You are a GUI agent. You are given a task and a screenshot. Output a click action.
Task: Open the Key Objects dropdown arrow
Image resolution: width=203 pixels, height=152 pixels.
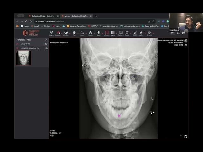[145, 34]
